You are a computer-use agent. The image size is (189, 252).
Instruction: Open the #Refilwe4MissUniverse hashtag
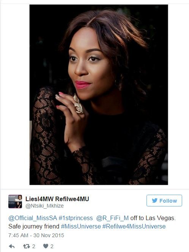tap(134, 227)
